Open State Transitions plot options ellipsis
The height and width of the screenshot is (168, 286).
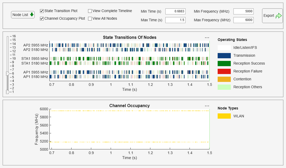pos(207,38)
